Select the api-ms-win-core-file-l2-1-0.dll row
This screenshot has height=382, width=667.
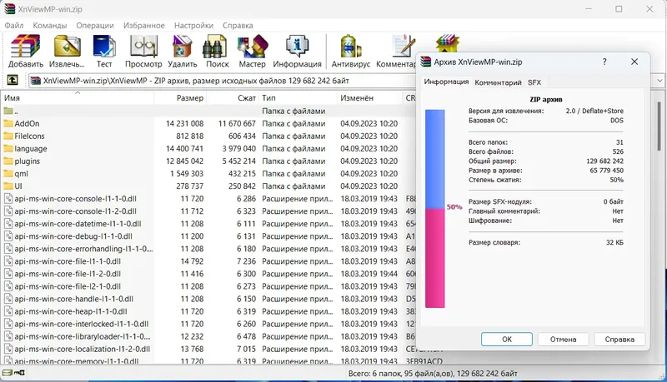tap(208, 286)
